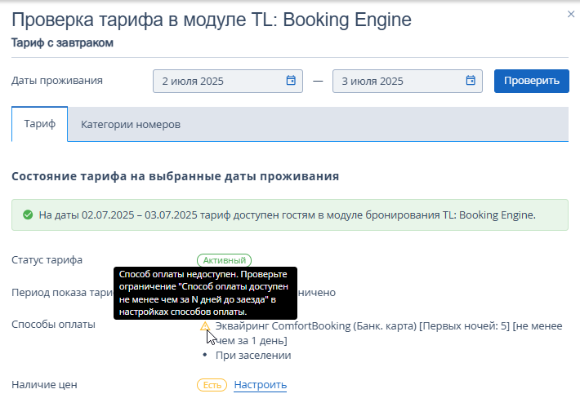
Task: Open the Настроить link
Action: tap(261, 385)
